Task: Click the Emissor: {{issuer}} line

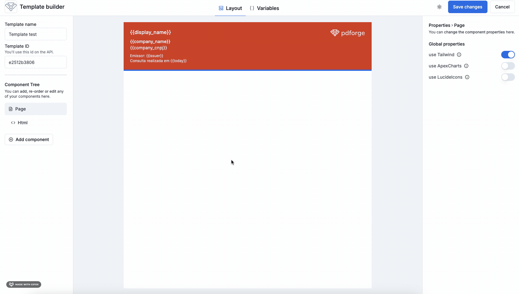Action: pos(147,56)
